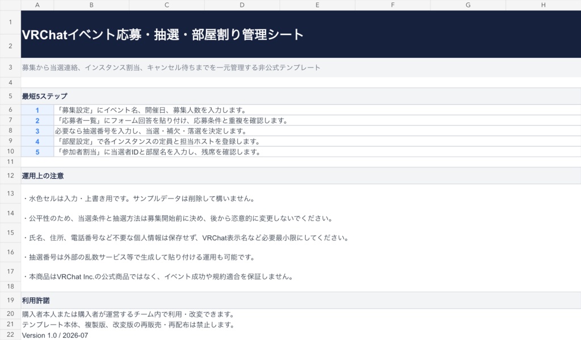Click the 「応募者一覧」にフォーム回答 step text
581x340 pixels.
pyautogui.click(x=171, y=120)
